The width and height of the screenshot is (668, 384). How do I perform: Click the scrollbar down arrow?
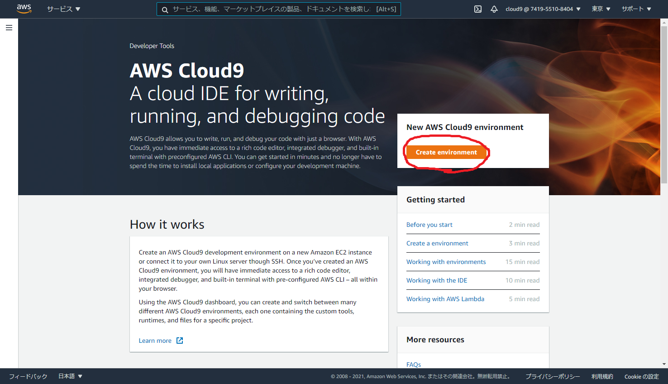pos(664,364)
